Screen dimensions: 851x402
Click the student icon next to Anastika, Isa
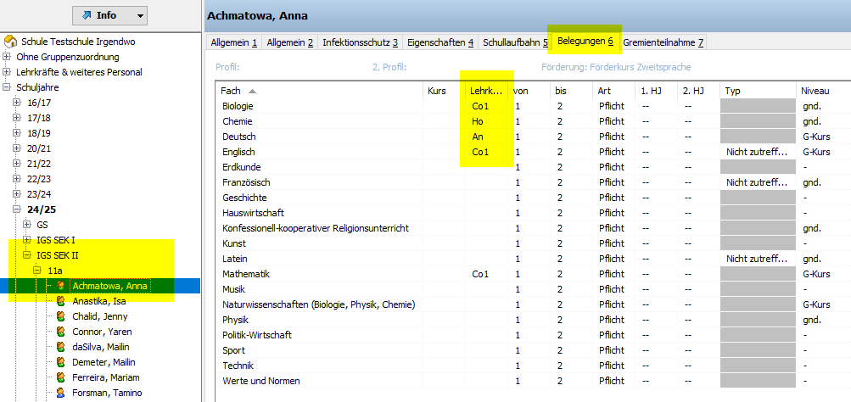[x=61, y=301]
